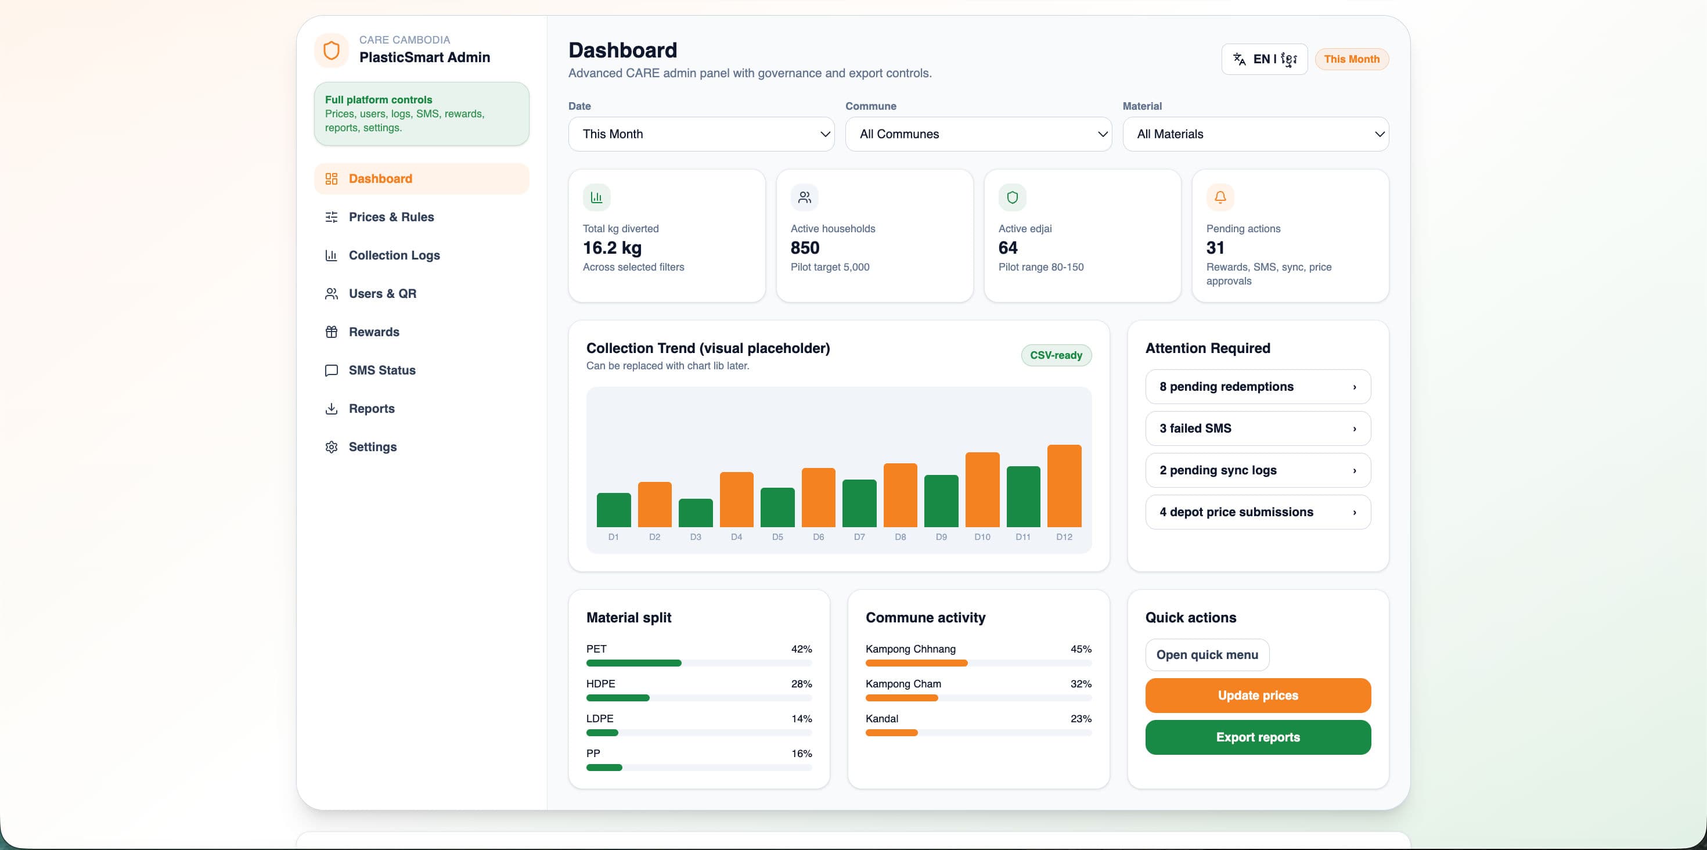This screenshot has width=1707, height=850.
Task: Navigate to Users & QR
Action: pyautogui.click(x=422, y=293)
